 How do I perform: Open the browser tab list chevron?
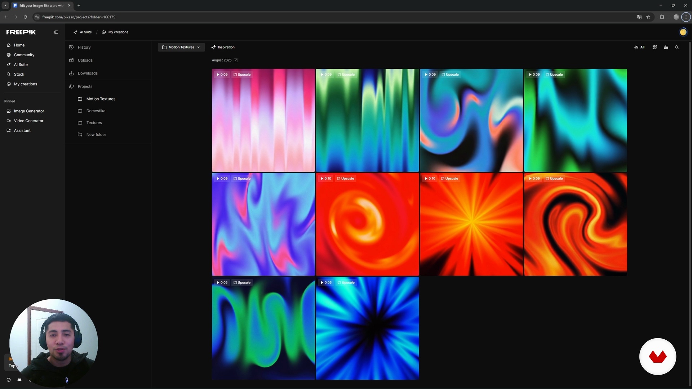(5, 5)
